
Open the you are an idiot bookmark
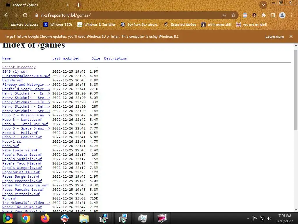(252, 24)
